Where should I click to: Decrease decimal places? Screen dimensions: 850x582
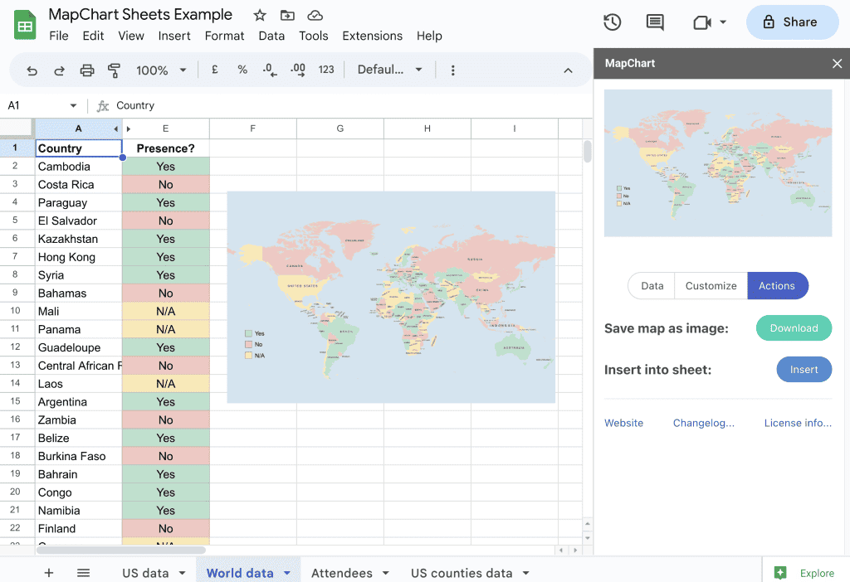(270, 70)
